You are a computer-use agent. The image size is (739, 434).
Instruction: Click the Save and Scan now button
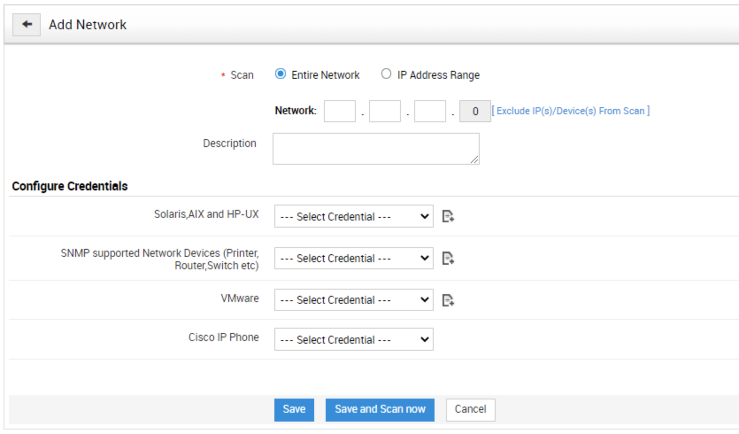point(380,409)
